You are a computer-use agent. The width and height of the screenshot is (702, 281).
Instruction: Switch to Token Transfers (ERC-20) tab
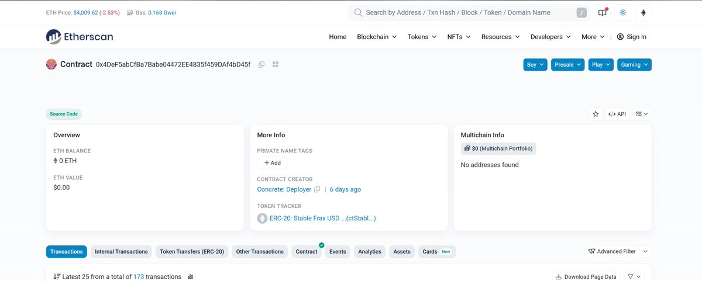coord(192,252)
